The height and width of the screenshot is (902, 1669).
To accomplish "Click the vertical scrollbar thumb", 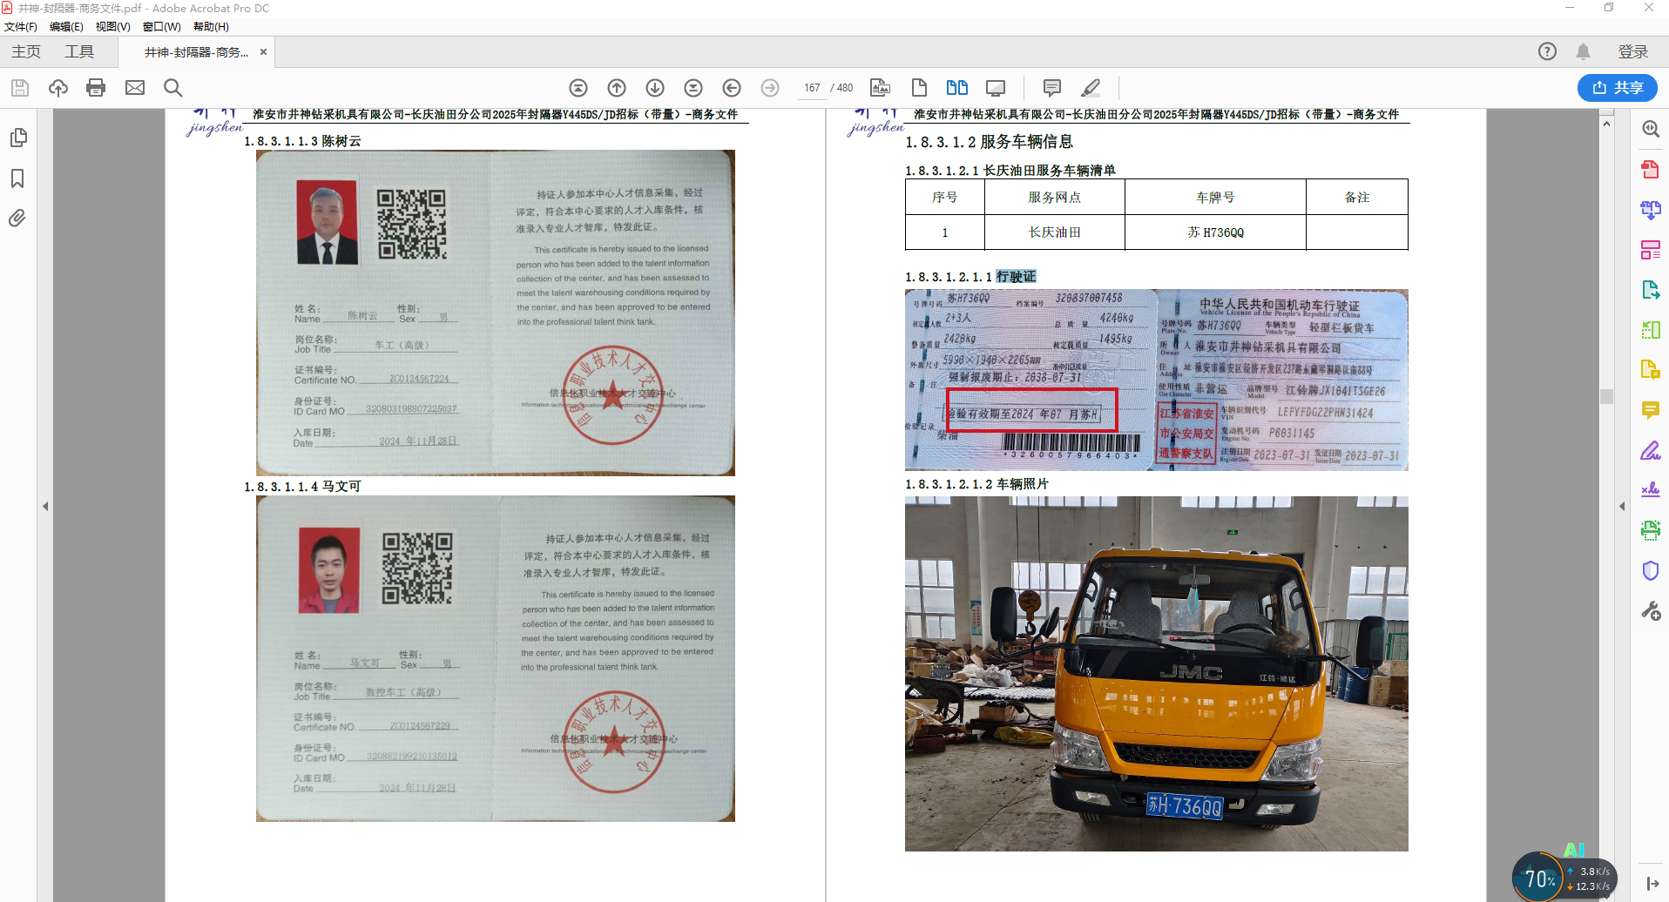I will pyautogui.click(x=1607, y=396).
